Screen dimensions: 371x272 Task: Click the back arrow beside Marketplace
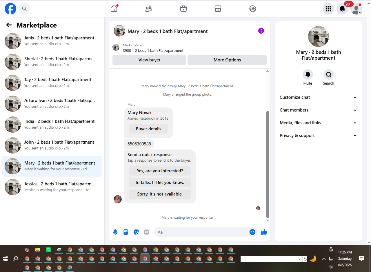pyautogui.click(x=9, y=25)
